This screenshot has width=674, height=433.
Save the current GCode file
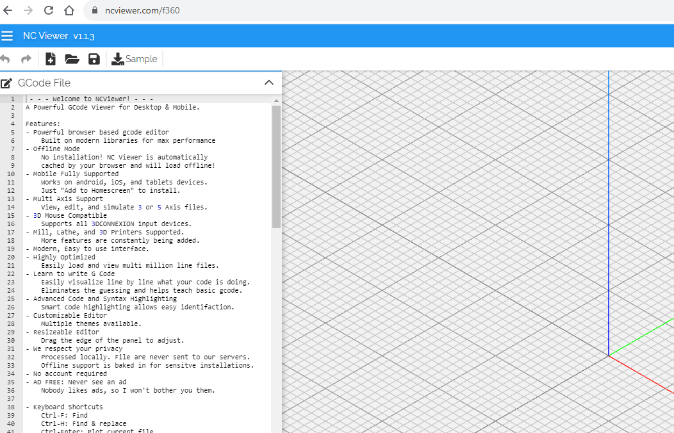click(x=94, y=58)
